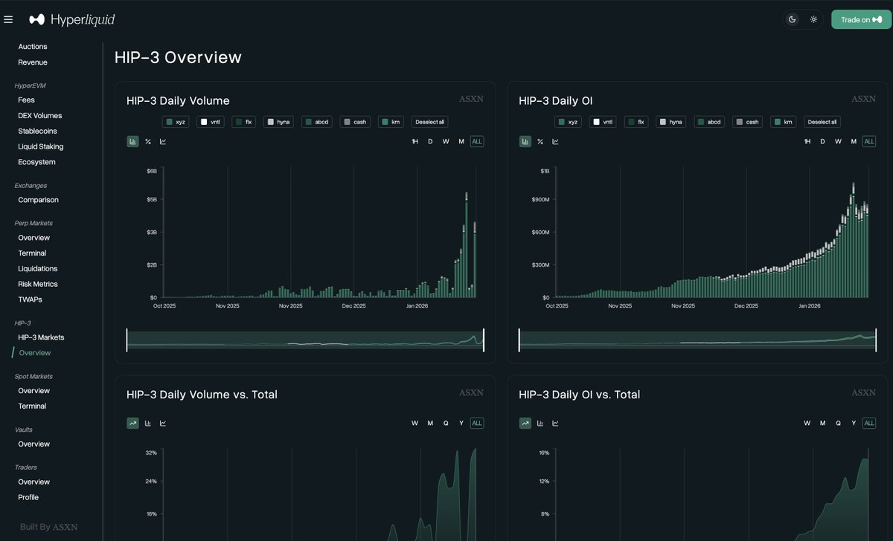Open Vaults Overview page
Viewport: 893px width, 541px height.
click(x=33, y=444)
